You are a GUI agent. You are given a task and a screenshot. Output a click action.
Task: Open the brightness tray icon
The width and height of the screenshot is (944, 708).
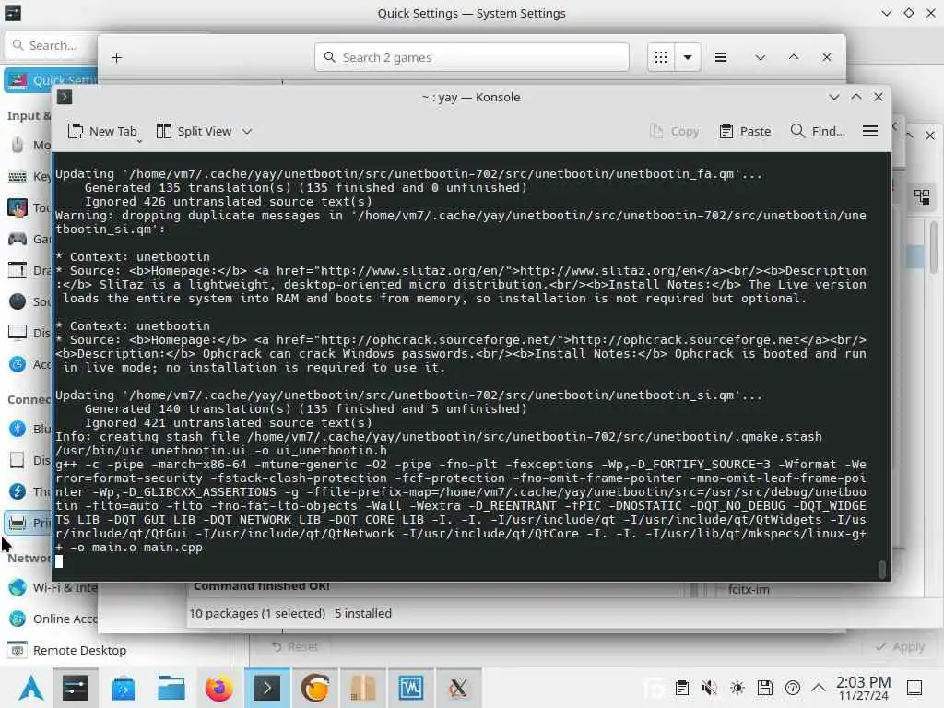pyautogui.click(x=737, y=688)
